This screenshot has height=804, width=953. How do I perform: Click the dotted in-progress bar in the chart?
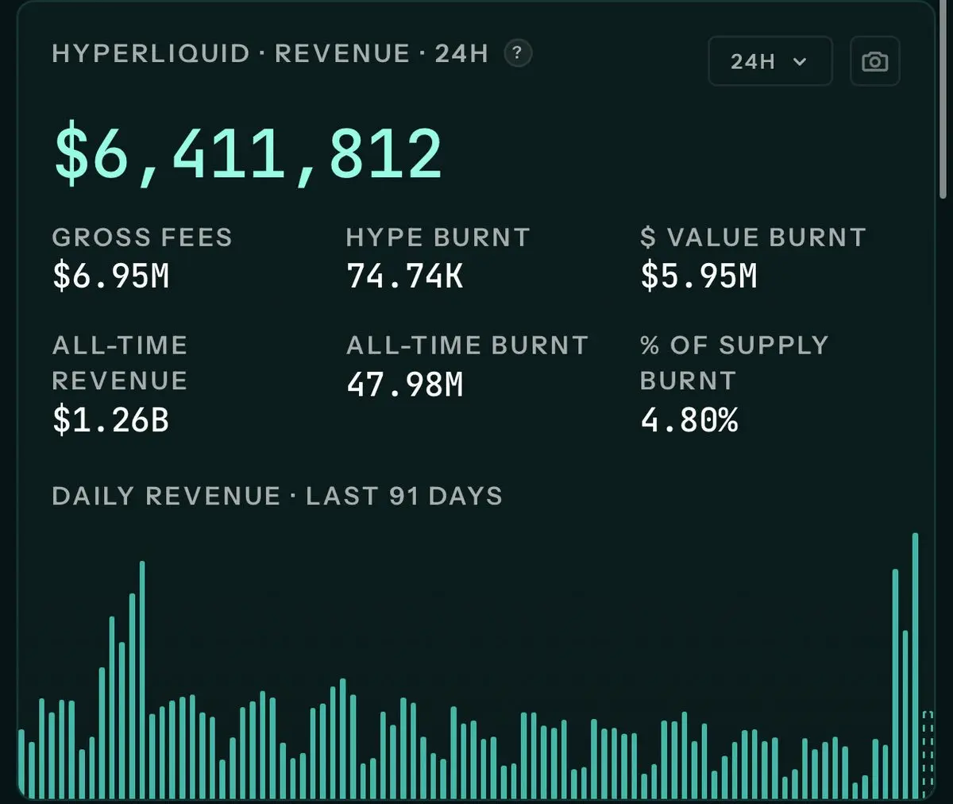tap(928, 755)
